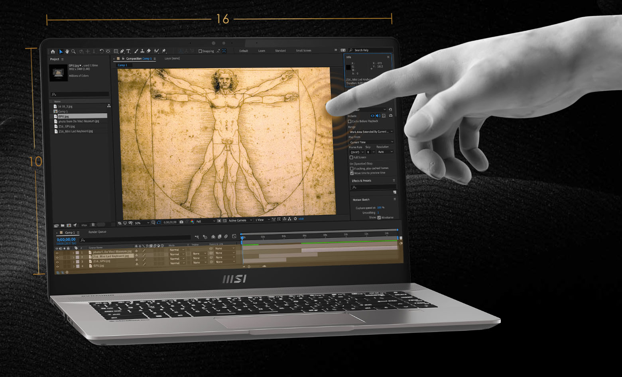Screen dimensions: 622x377
Task: Open the Render Queue tab
Action: pos(97,232)
